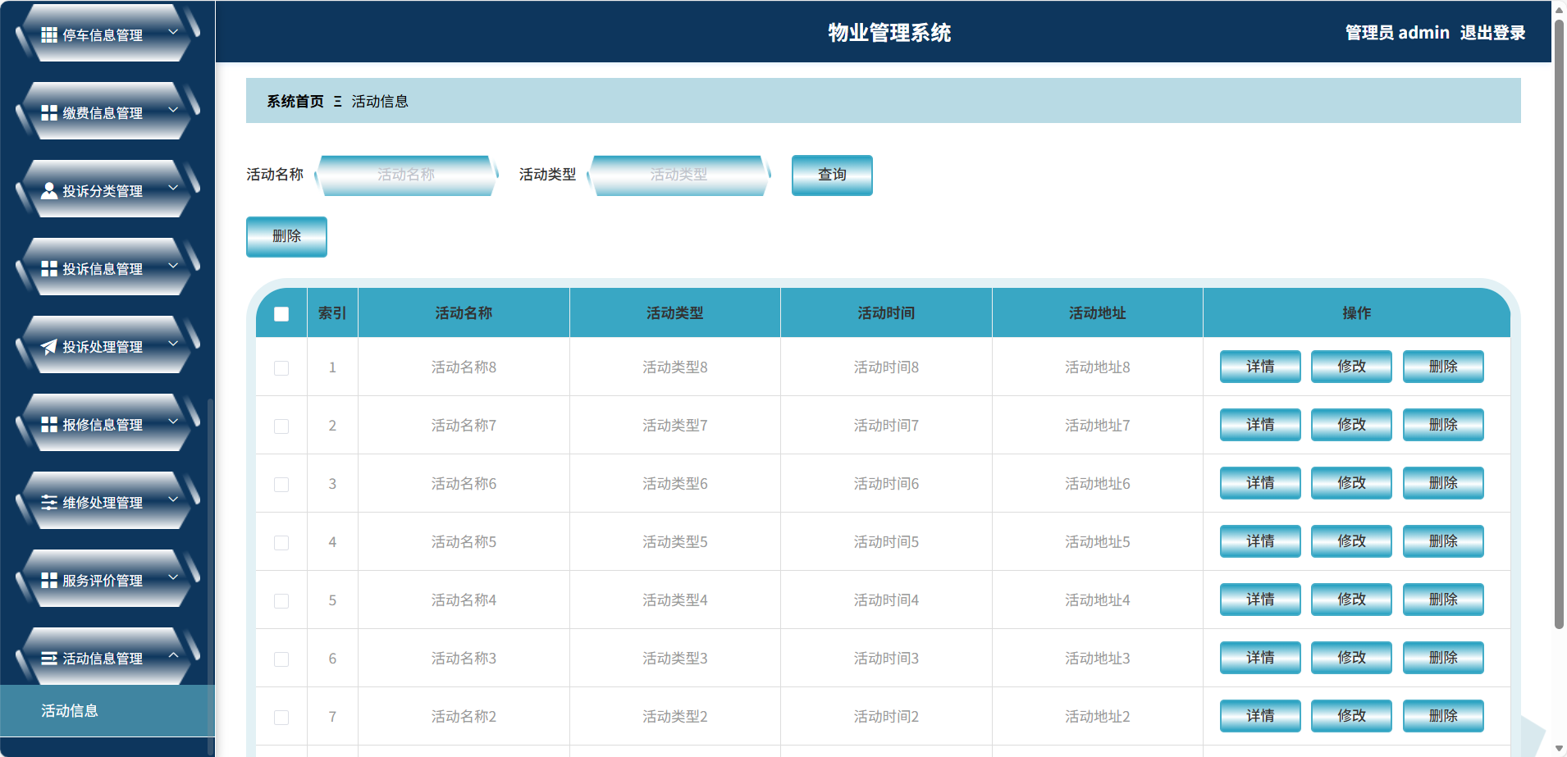1567x757 pixels.
Task: Click the 管理员 admin label
Action: 1397,33
